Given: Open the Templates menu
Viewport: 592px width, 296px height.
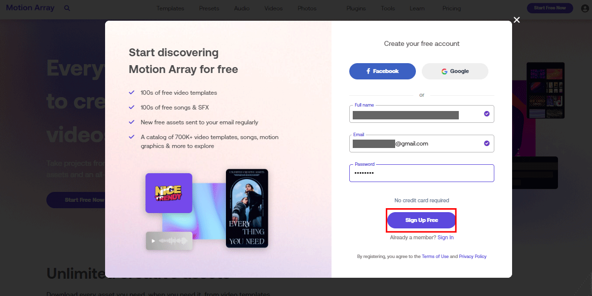Looking at the screenshot, I should pos(170,8).
